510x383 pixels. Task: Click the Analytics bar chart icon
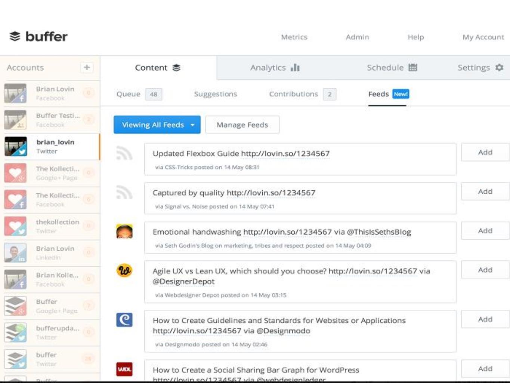click(295, 68)
